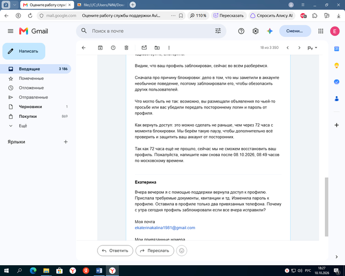
Task: Click the Смени... switch button
Action: (x=295, y=31)
